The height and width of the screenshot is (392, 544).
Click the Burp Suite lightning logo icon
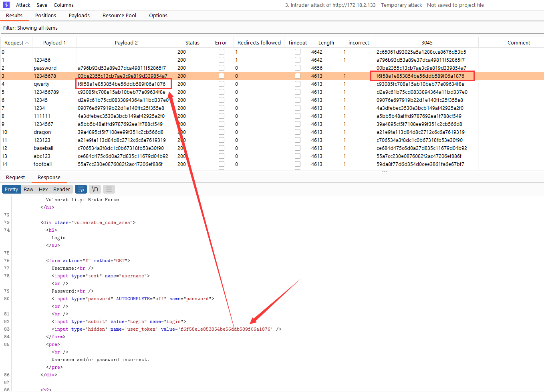(6, 5)
